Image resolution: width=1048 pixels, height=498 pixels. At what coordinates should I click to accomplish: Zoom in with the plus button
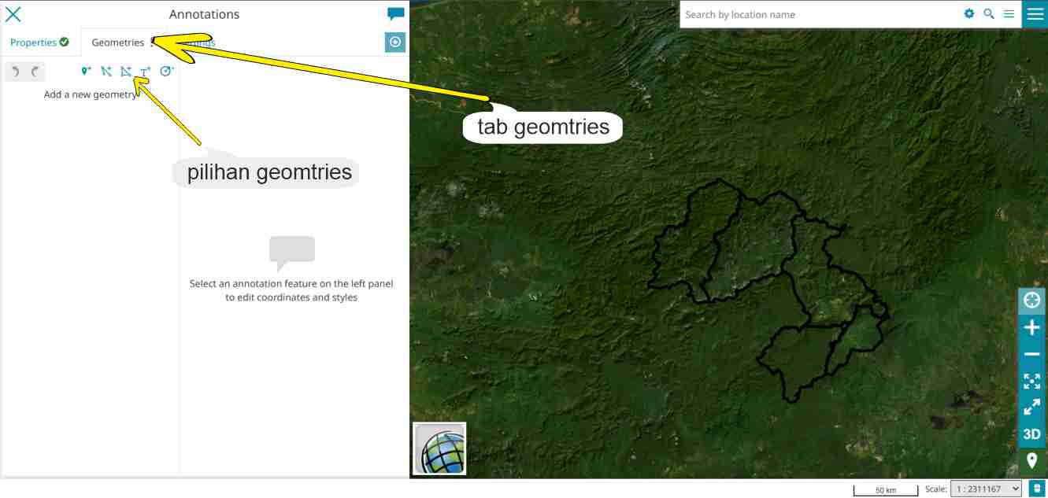tap(1031, 327)
